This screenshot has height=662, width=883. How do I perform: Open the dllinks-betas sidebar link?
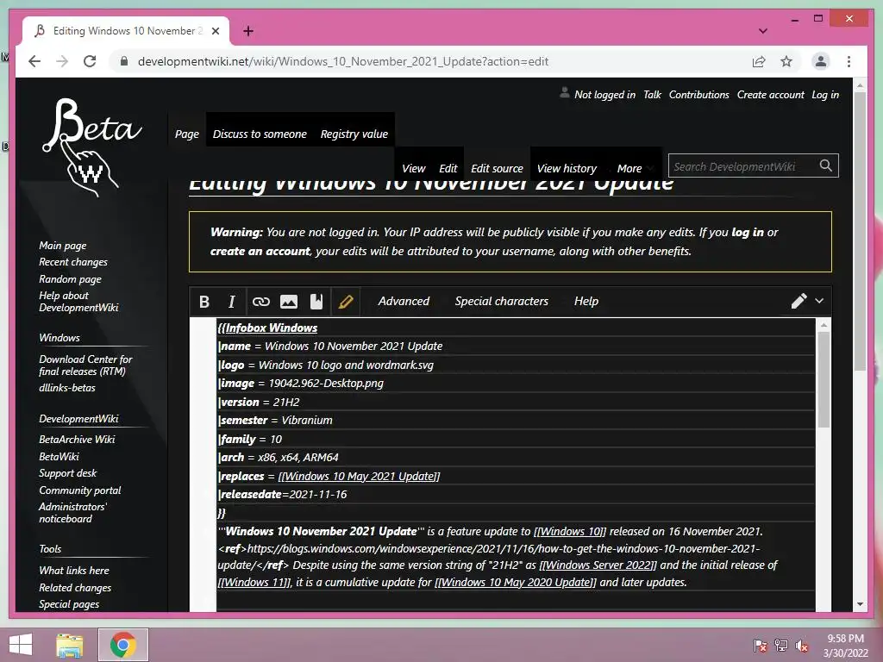pyautogui.click(x=67, y=388)
